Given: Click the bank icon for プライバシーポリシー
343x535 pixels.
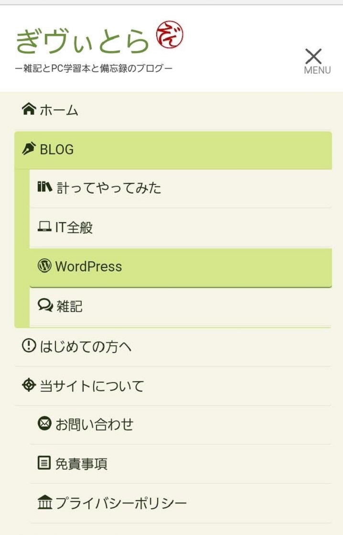Looking at the screenshot, I should click(45, 502).
